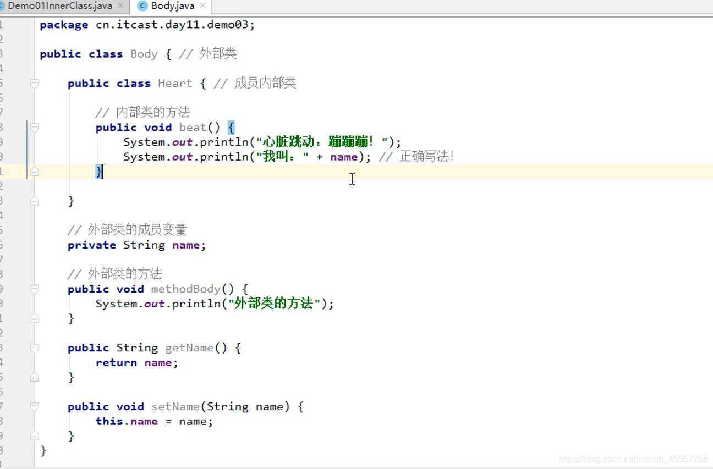Click the highlighted closing brace of beat()
This screenshot has width=713, height=469.
(99, 172)
